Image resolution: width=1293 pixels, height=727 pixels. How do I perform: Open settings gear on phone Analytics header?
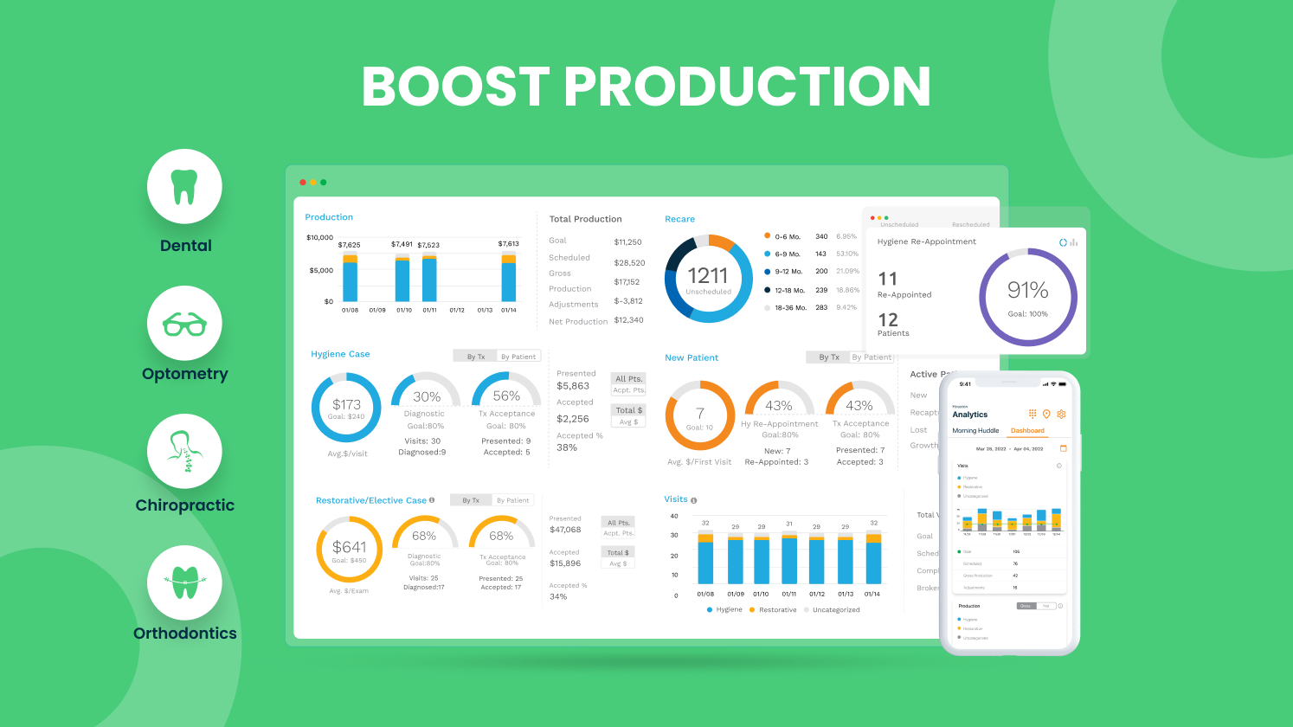click(1061, 415)
